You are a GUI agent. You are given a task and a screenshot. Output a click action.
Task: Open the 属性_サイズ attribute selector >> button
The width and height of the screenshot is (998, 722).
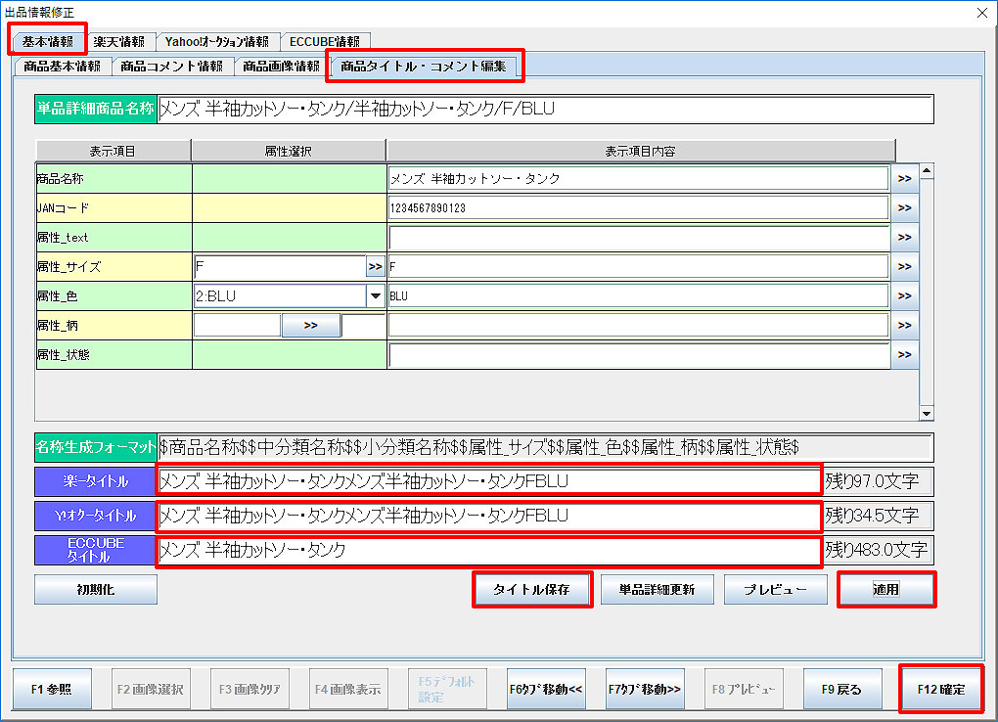375,266
